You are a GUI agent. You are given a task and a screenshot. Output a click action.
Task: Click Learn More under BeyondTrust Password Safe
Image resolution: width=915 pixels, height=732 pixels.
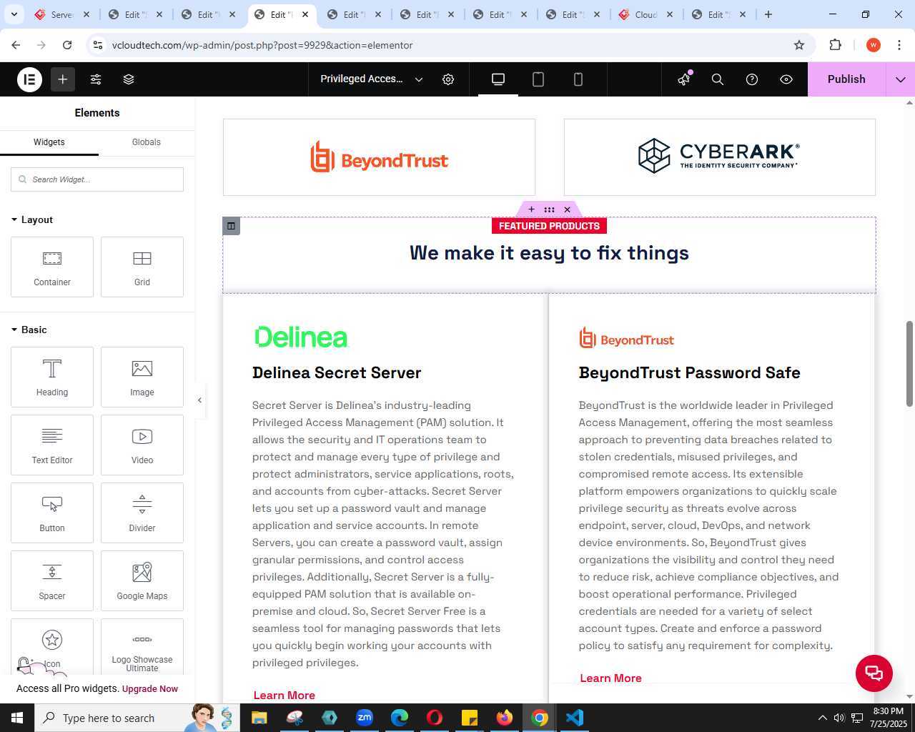610,678
